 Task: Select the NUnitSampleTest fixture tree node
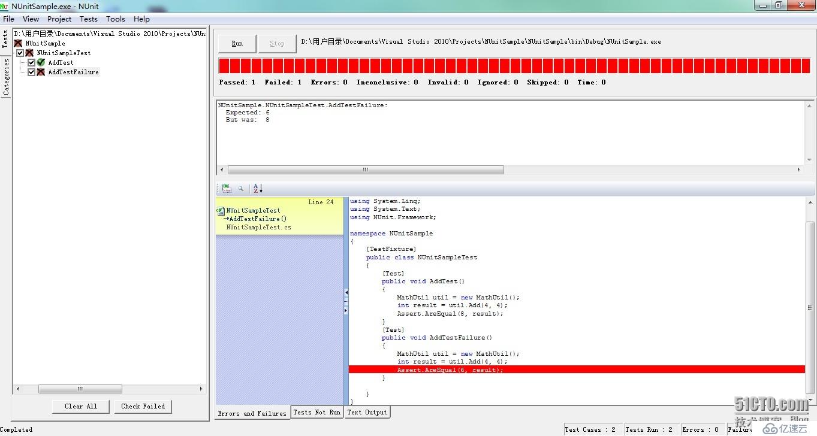(64, 53)
